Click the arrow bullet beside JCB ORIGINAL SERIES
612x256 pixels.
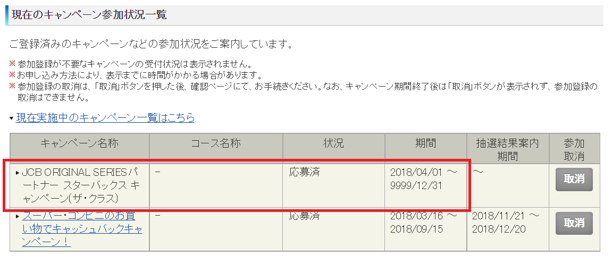(18, 173)
